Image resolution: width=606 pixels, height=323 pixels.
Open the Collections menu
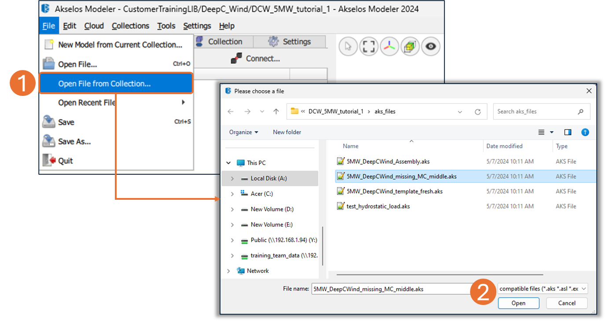[x=131, y=26]
